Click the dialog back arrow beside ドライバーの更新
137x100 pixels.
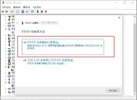point(17,23)
